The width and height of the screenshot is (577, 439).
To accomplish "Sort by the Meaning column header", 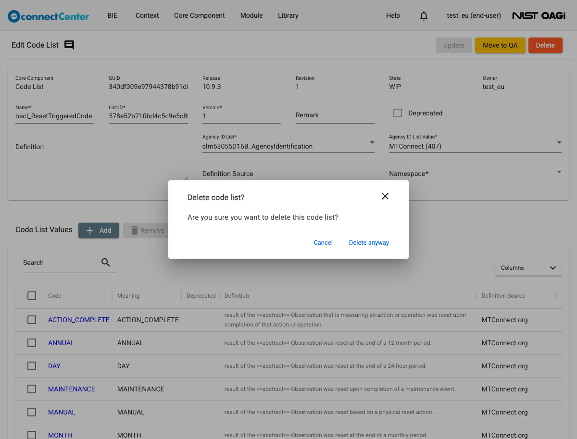I will click(128, 296).
